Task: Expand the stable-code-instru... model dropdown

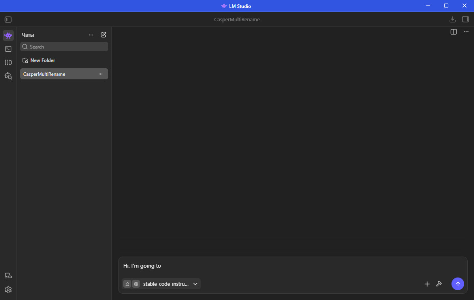Action: (x=170, y=284)
